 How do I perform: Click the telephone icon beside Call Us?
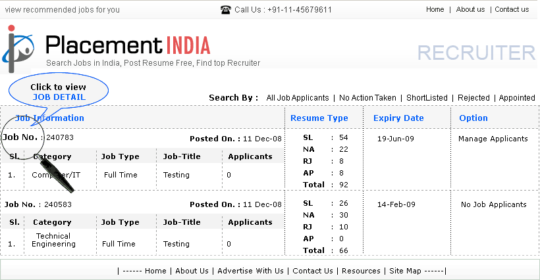click(226, 10)
